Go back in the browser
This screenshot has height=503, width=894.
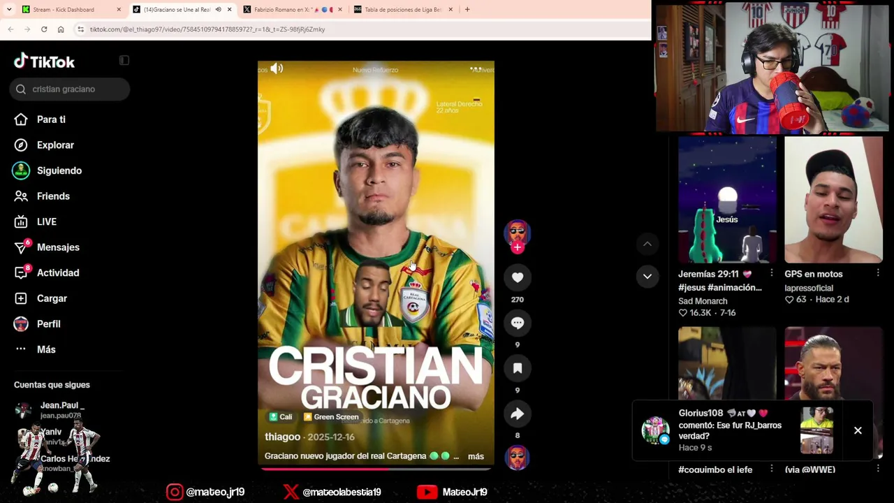point(10,29)
